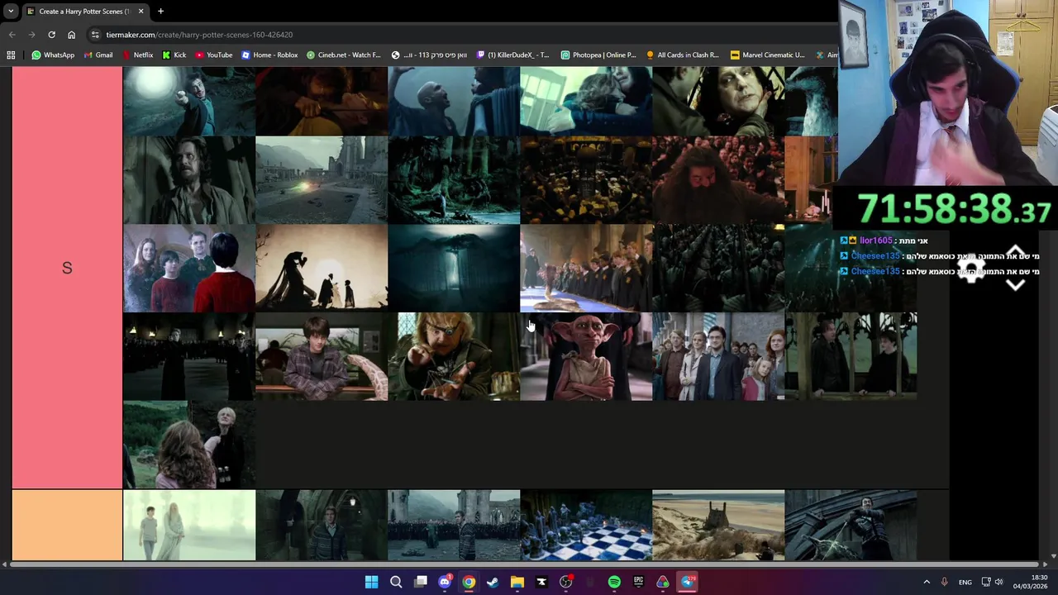Image resolution: width=1058 pixels, height=595 pixels.
Task: Open the Photopea bookmark
Action: [x=598, y=55]
